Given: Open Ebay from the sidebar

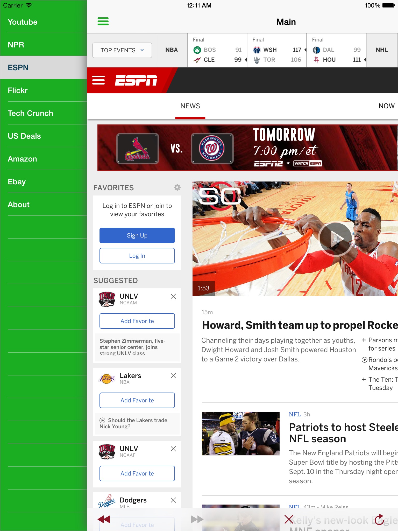Looking at the screenshot, I should 44,181.
